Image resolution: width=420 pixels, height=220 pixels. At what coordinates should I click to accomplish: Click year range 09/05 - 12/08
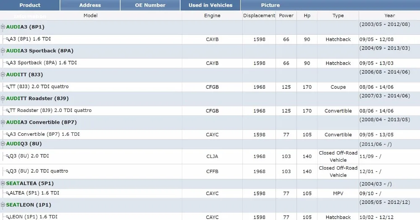click(x=376, y=39)
